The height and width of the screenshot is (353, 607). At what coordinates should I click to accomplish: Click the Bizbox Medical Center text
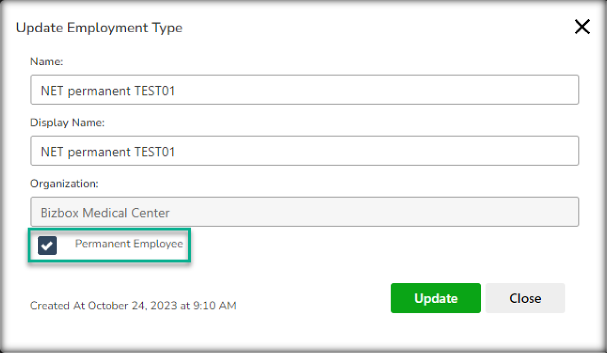tap(106, 213)
